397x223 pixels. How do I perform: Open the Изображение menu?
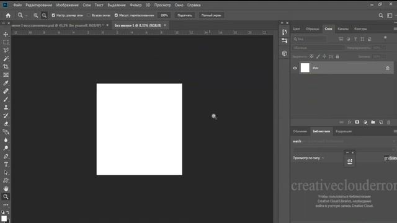click(x=68, y=5)
